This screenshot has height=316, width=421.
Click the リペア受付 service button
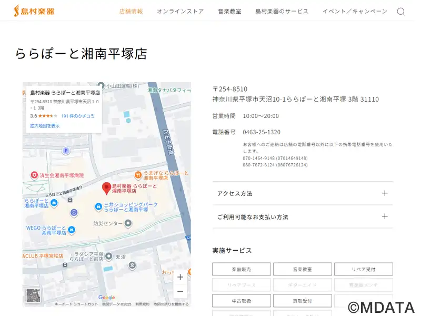(363, 269)
